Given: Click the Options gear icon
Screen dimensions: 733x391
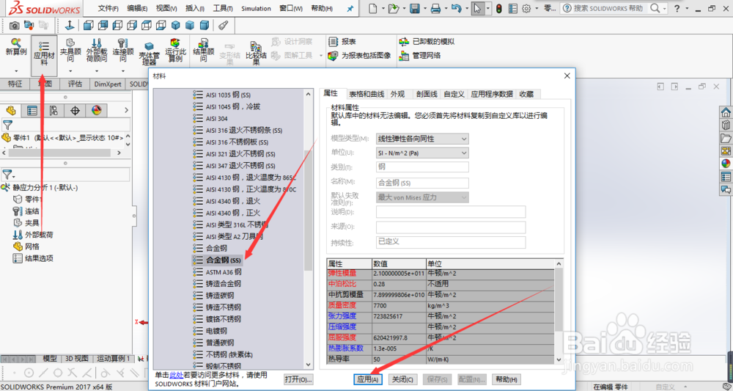Looking at the screenshot, I should click(x=526, y=8).
